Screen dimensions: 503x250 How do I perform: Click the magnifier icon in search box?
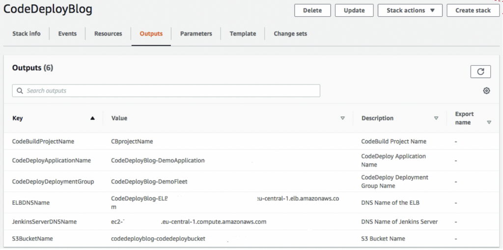click(20, 91)
